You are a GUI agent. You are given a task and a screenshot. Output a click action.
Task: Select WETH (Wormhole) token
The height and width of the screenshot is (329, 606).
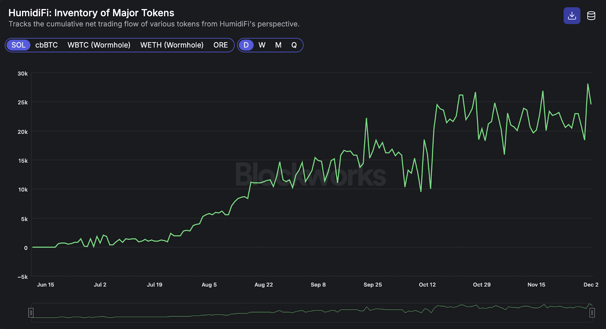(x=172, y=45)
